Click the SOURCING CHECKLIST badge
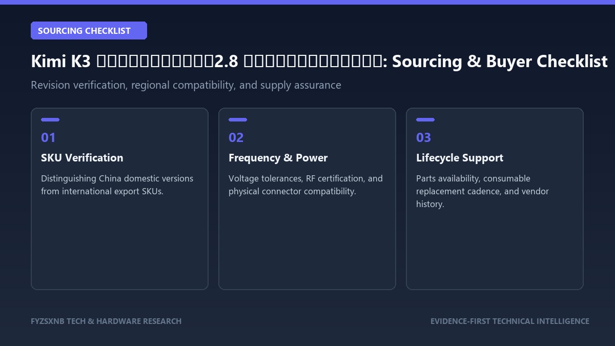The height and width of the screenshot is (346, 615). pyautogui.click(x=89, y=31)
